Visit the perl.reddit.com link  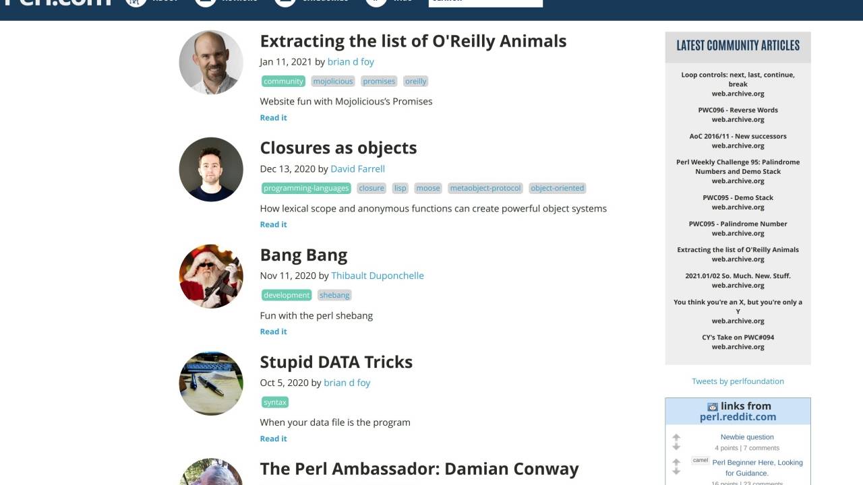tap(738, 417)
